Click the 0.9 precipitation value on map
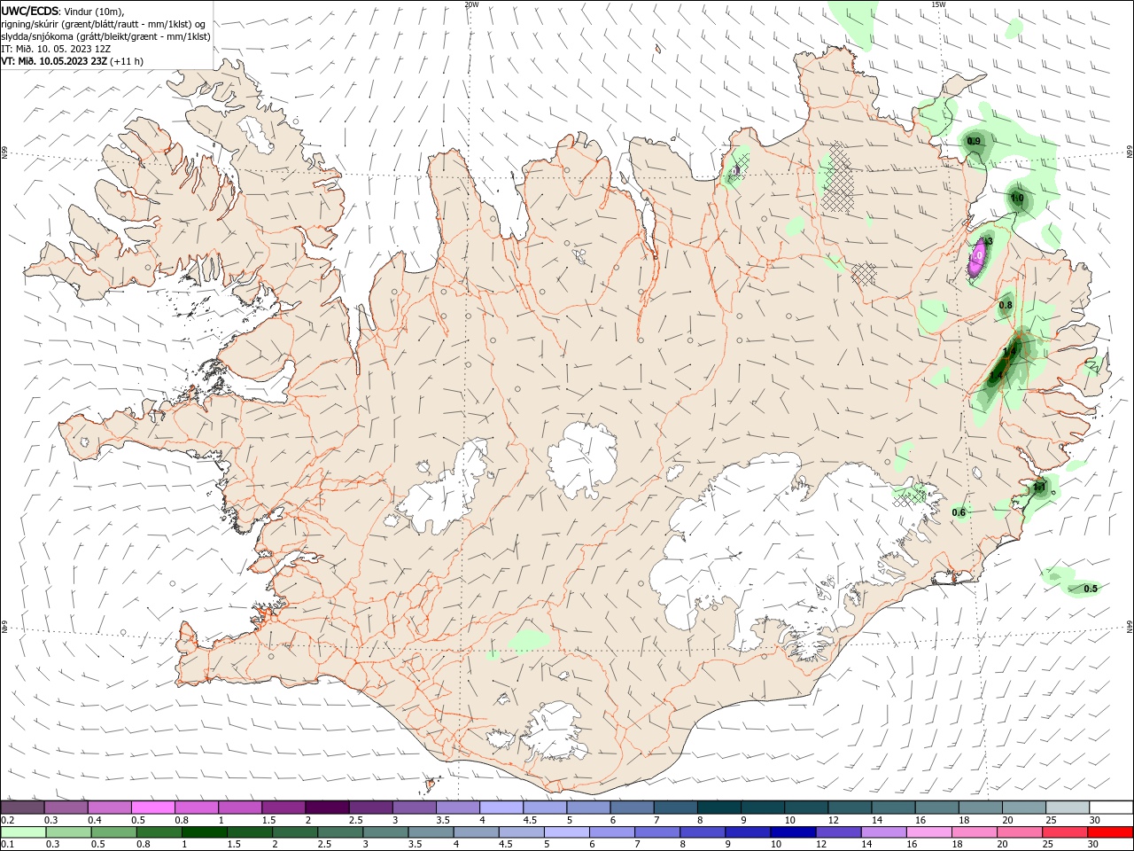The height and width of the screenshot is (851, 1134). [x=974, y=142]
